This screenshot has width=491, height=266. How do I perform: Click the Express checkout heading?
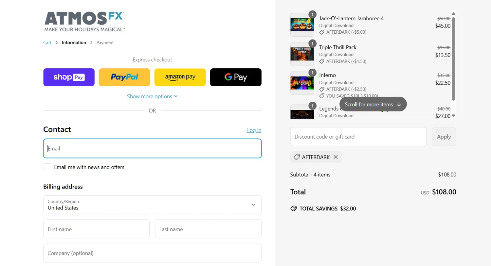coord(152,60)
